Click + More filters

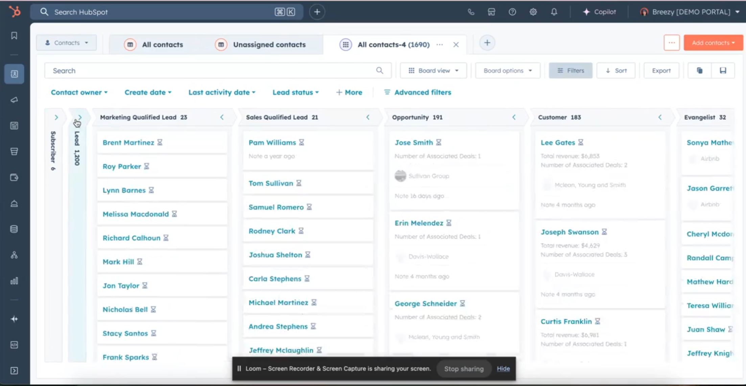[x=349, y=92]
